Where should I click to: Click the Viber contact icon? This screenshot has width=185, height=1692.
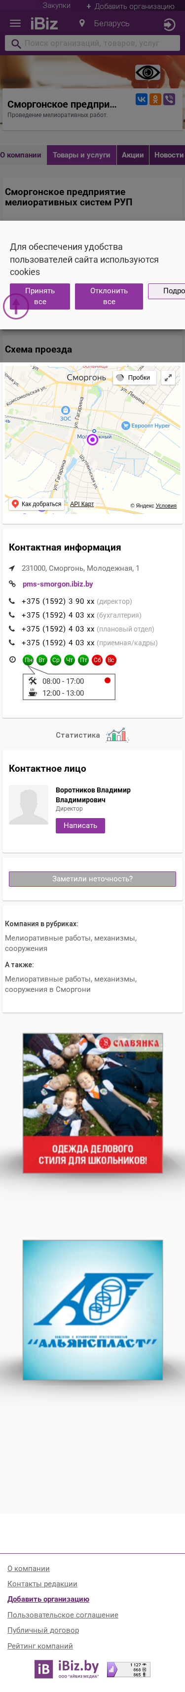point(169,99)
